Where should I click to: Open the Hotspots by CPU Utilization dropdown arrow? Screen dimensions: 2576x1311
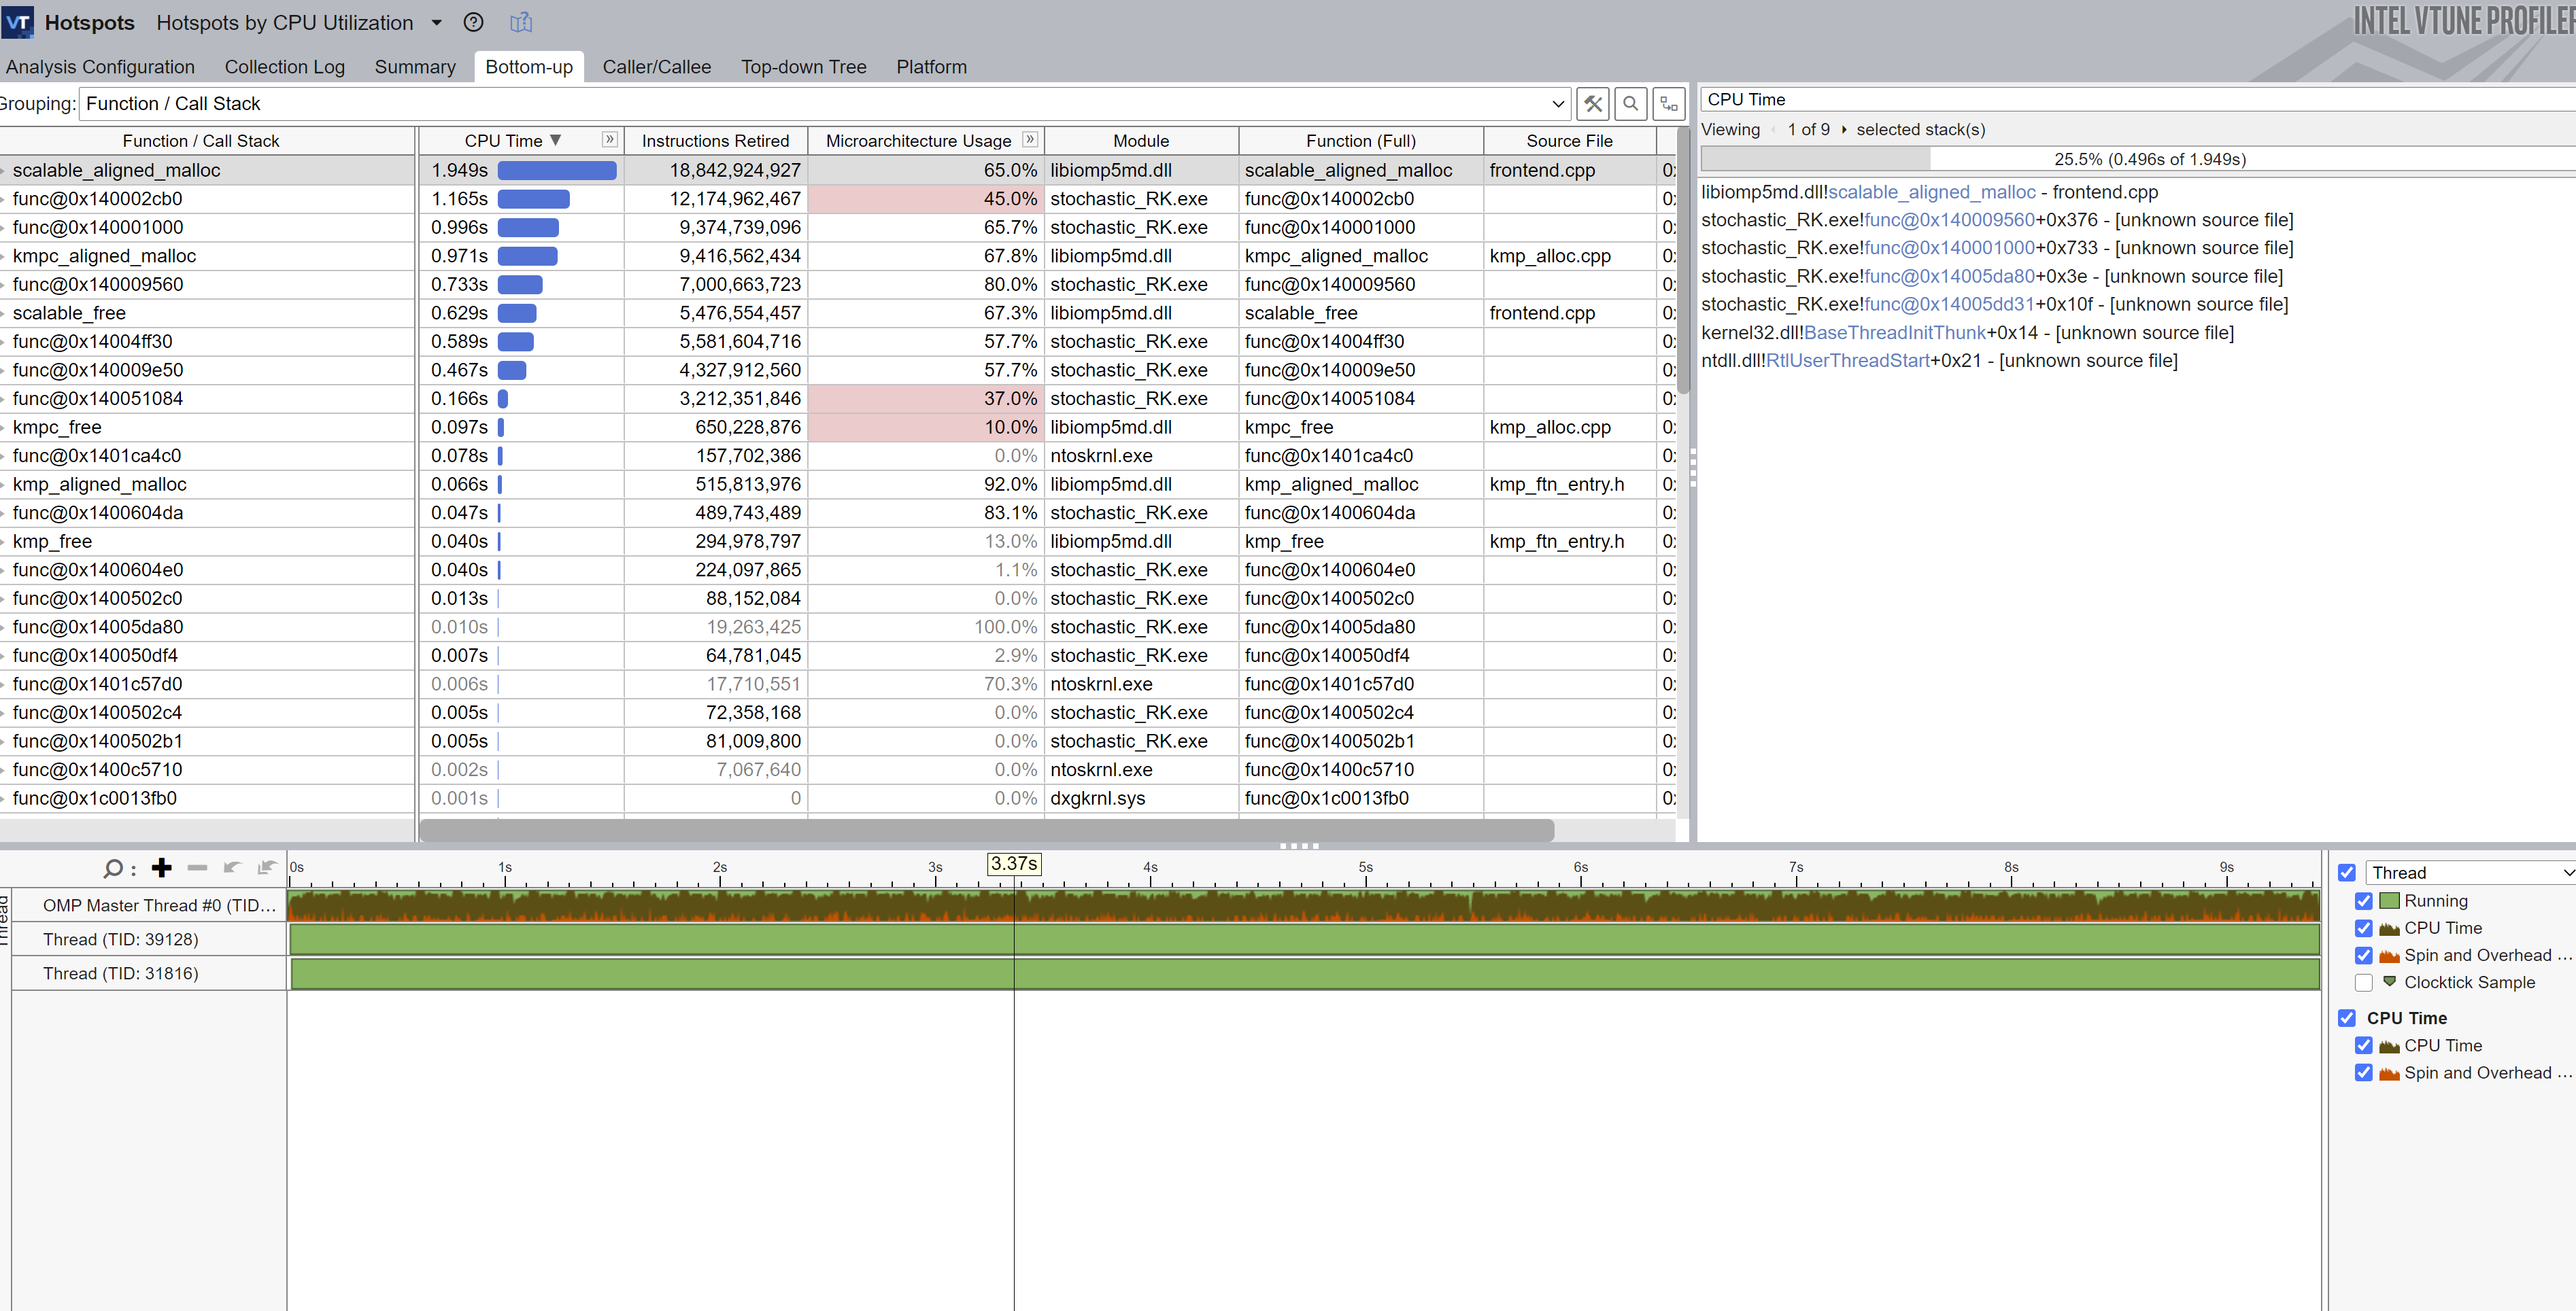[437, 23]
